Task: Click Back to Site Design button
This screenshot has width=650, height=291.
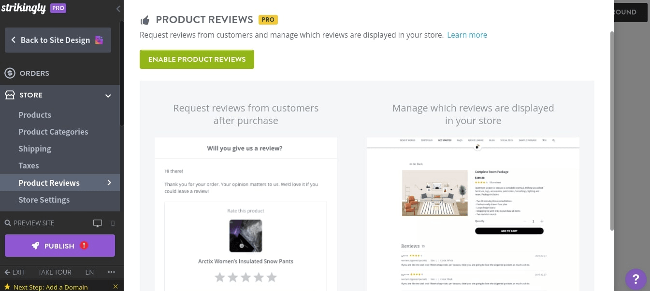Action: click(58, 40)
